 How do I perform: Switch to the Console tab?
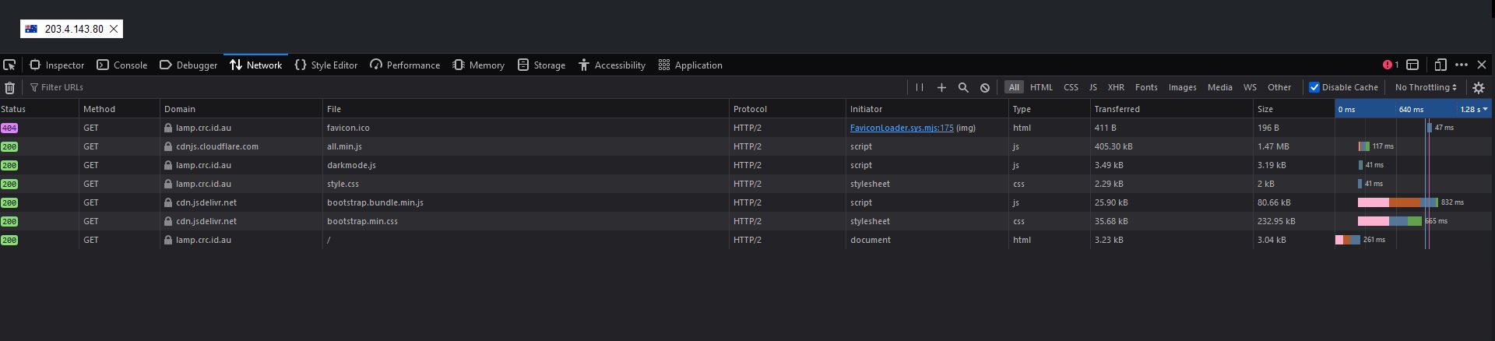point(121,65)
